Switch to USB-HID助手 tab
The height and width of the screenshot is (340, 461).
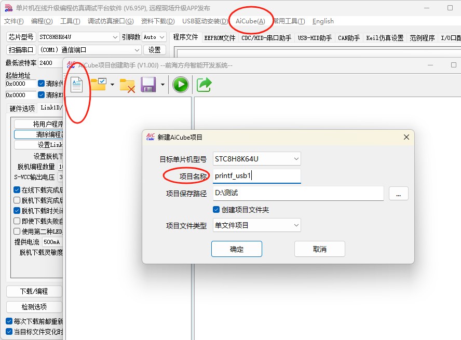(315, 38)
